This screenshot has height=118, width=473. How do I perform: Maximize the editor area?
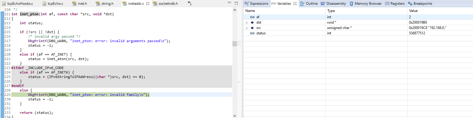point(236,3)
